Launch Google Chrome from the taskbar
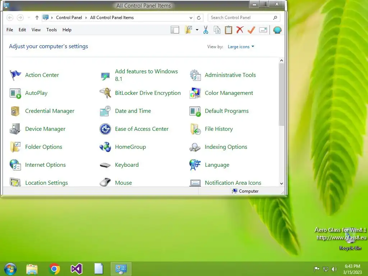The width and height of the screenshot is (368, 276). 54,269
